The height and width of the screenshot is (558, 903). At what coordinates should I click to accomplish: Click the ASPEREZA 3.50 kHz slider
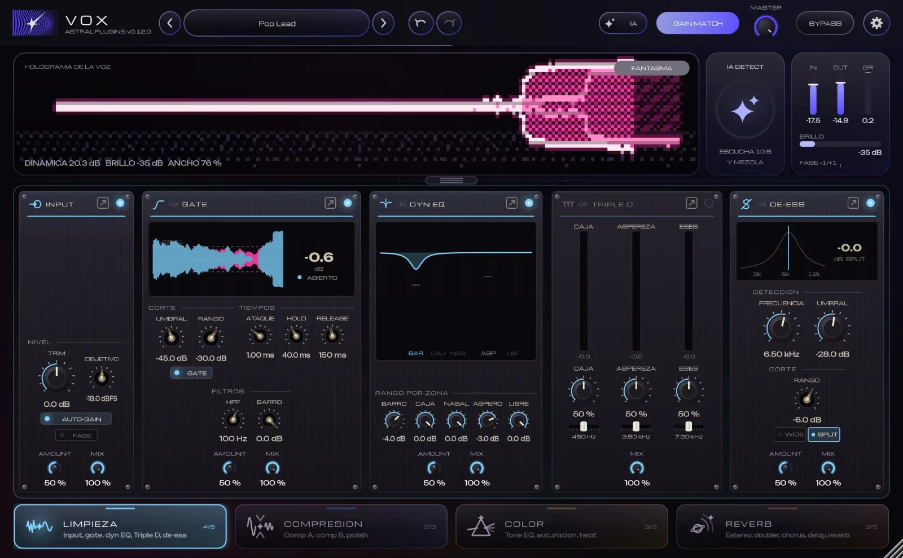(x=636, y=427)
